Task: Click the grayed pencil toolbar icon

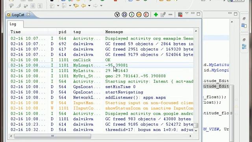Action: [x=19, y=6]
